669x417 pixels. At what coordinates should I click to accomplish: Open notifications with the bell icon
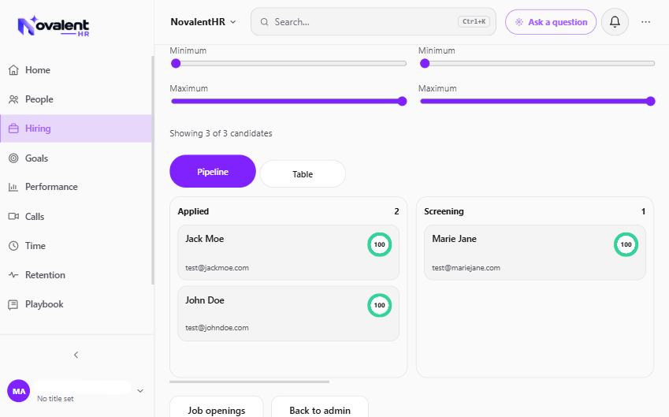(x=615, y=22)
